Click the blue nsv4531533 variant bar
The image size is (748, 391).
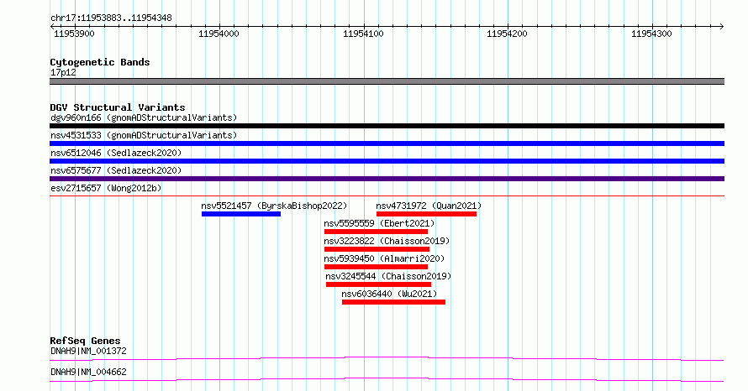(387, 143)
